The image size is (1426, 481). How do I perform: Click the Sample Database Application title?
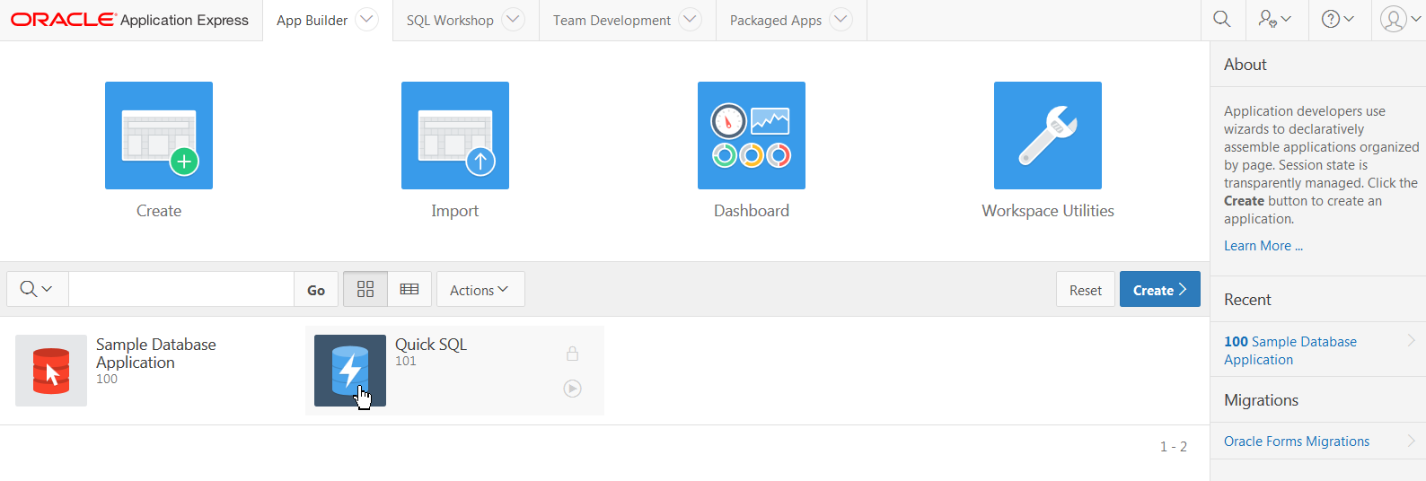[x=156, y=354]
